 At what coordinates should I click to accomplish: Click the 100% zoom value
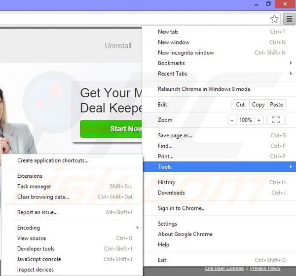tap(246, 120)
